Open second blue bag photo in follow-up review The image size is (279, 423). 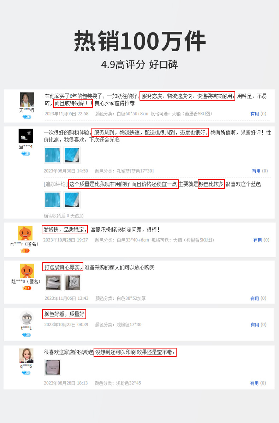pos(72,199)
